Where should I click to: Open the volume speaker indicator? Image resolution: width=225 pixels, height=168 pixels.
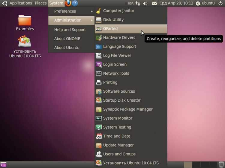145,3
